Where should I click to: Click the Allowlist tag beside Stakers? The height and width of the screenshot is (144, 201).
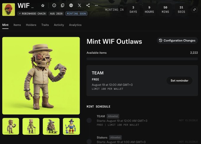point(115,138)
